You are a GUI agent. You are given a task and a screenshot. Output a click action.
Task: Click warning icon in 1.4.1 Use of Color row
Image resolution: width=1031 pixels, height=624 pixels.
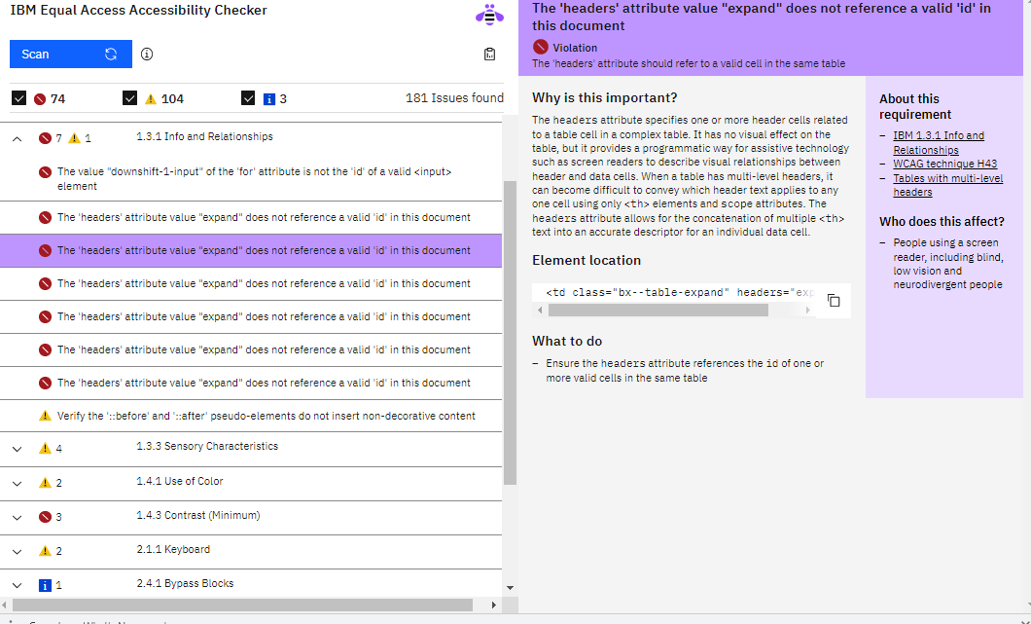point(45,483)
